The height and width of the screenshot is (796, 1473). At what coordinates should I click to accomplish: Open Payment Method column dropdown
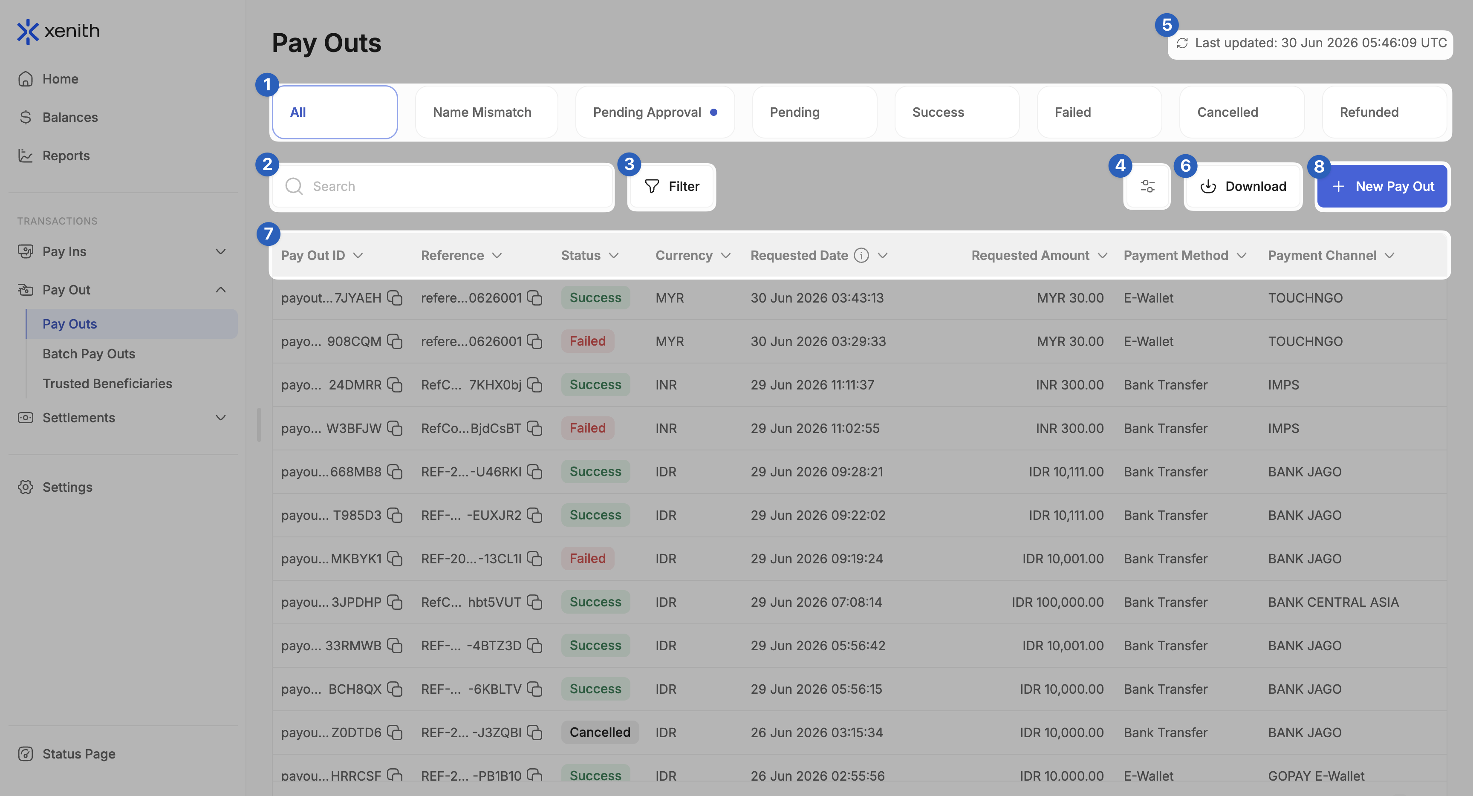point(1242,256)
